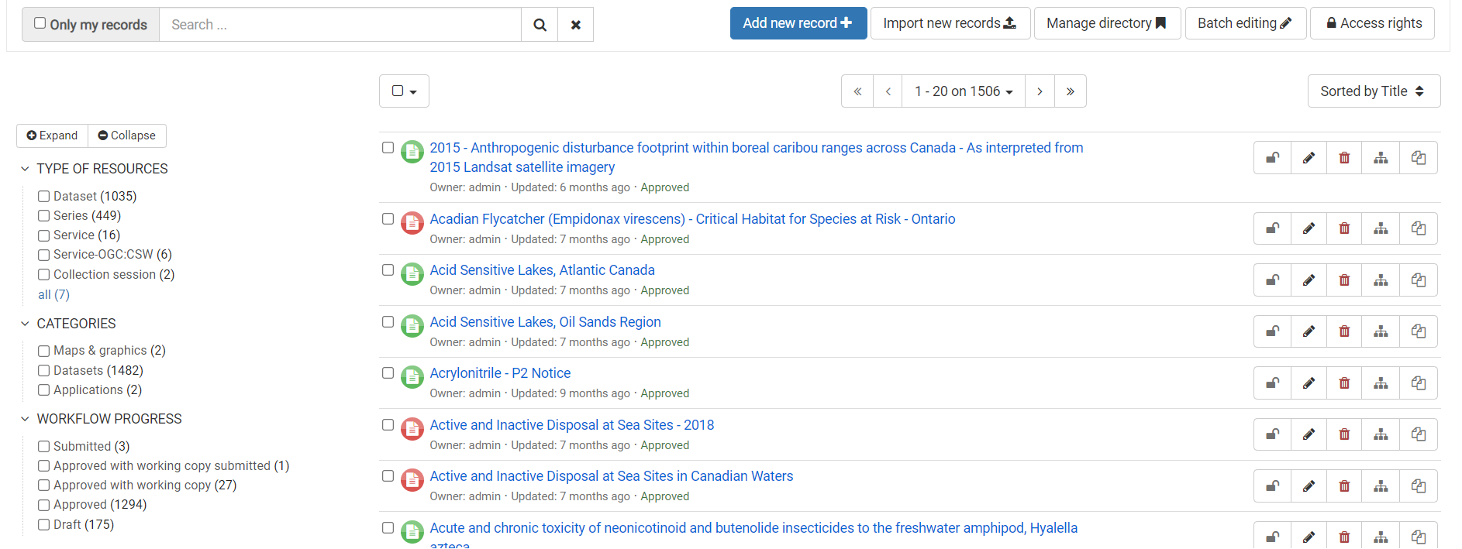The width and height of the screenshot is (1462, 549).
Task: Go to the previous results page
Action: click(888, 91)
